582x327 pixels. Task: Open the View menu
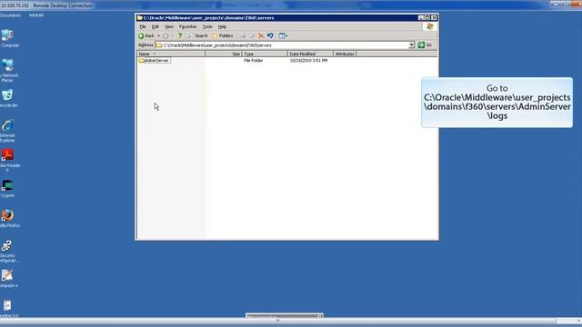[x=169, y=26]
